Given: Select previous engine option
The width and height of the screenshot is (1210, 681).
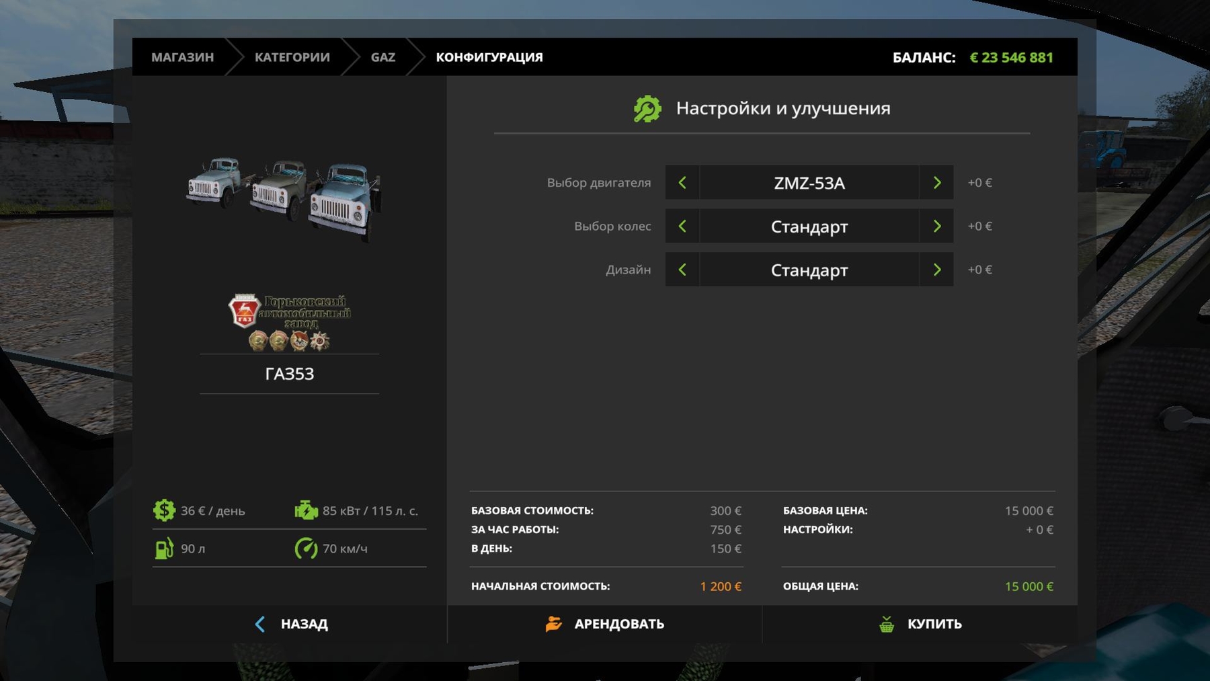Looking at the screenshot, I should (x=682, y=183).
